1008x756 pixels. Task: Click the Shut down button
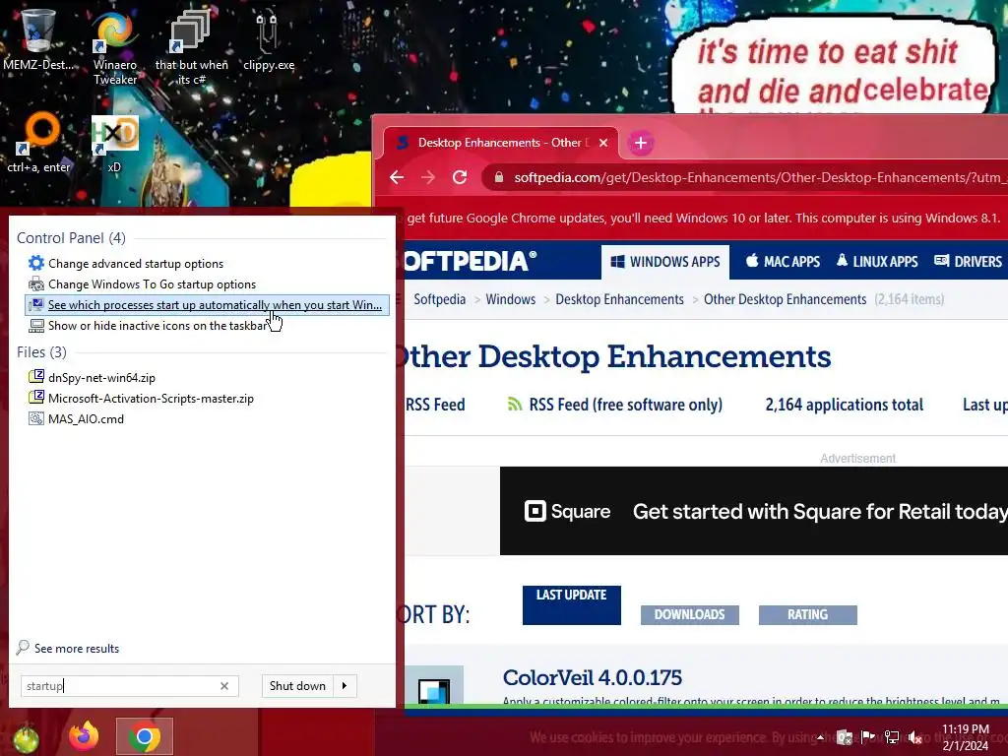pos(297,686)
